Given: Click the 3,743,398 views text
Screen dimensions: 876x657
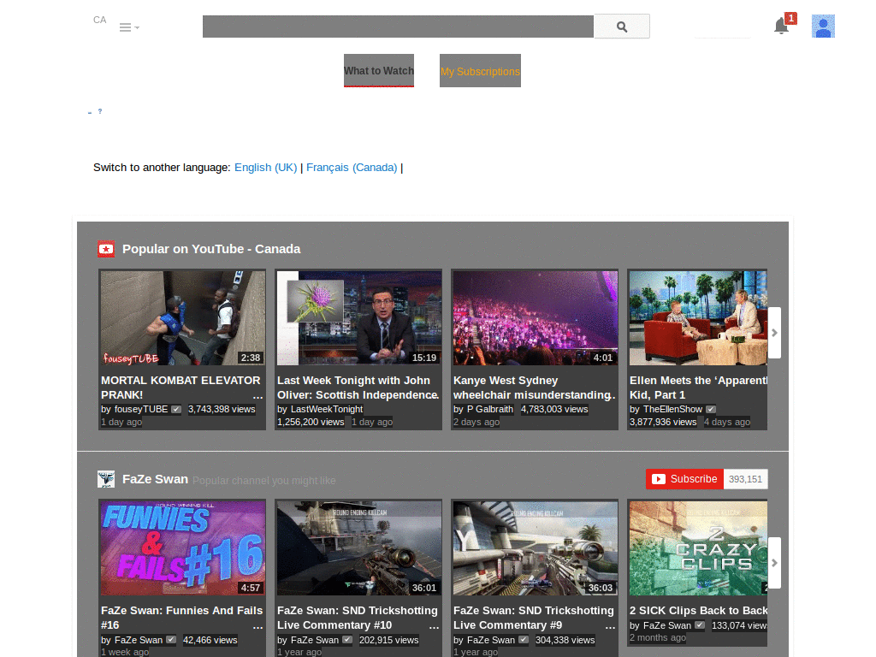Looking at the screenshot, I should tap(222, 409).
